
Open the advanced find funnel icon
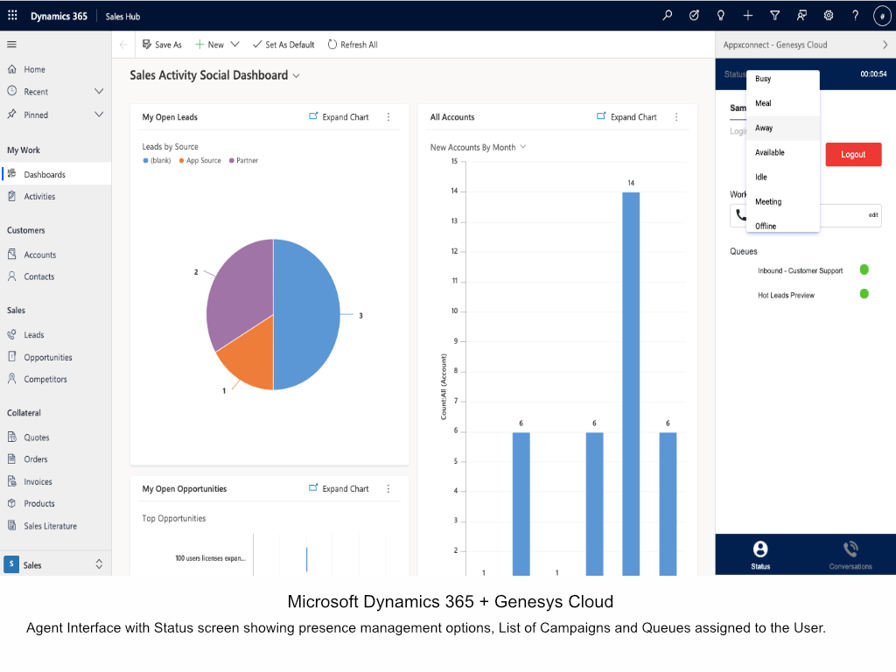[x=775, y=16]
